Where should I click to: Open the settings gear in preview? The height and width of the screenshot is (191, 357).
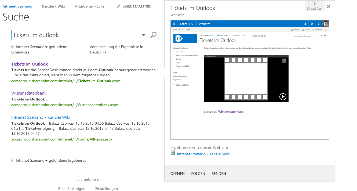312,24
